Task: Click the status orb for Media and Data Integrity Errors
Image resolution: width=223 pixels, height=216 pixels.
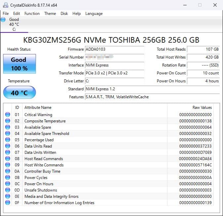Action: click(x=8, y=196)
